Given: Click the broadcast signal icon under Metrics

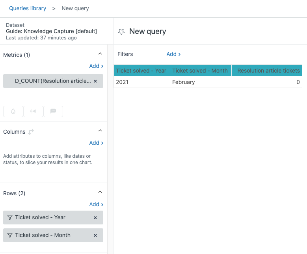Looking at the screenshot, I should tap(33, 112).
